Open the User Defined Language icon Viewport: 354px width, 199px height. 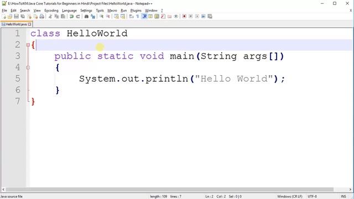pyautogui.click(x=150, y=17)
